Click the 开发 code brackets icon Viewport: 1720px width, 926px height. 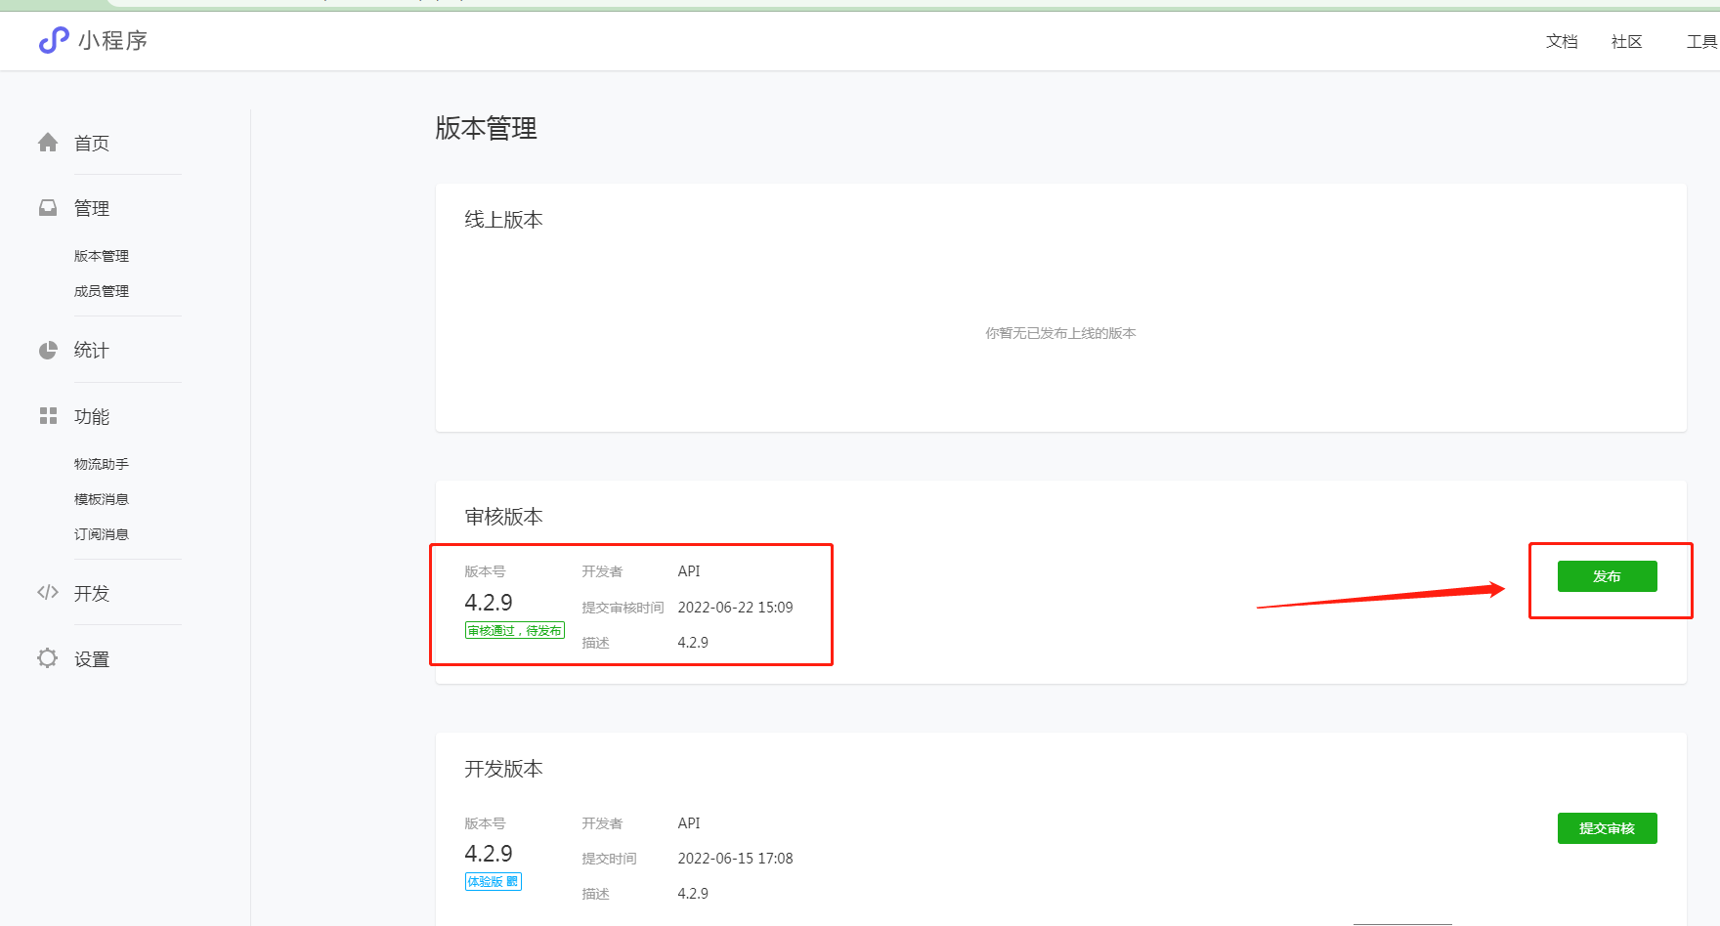pos(48,592)
